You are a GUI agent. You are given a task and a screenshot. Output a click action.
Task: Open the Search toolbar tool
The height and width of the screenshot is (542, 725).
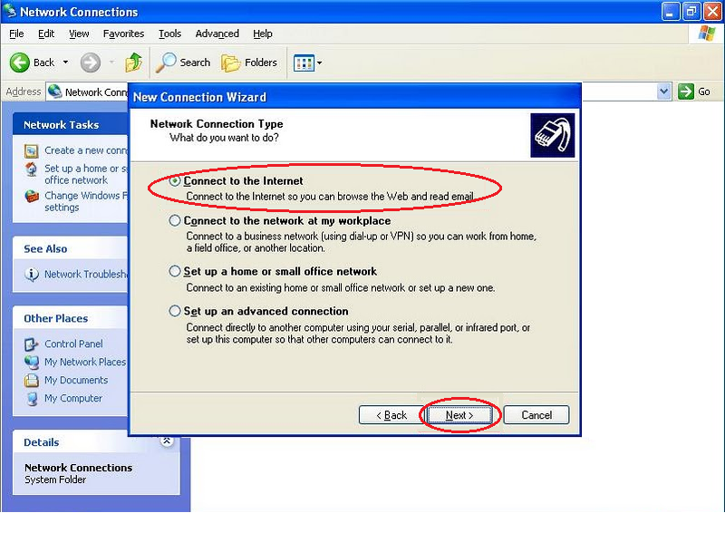pos(183,63)
